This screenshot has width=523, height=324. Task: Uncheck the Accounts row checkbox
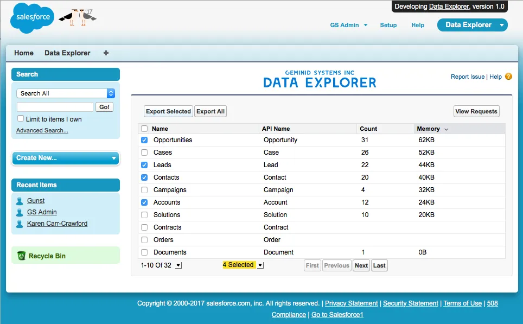point(144,202)
